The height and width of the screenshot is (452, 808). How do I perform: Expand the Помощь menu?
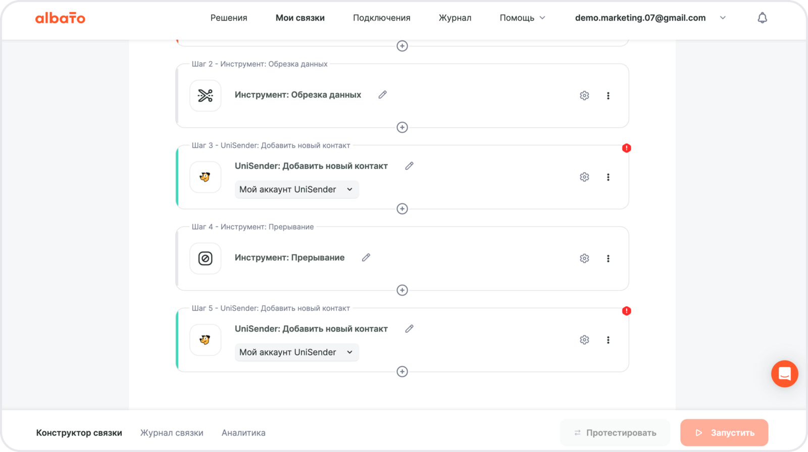point(522,18)
